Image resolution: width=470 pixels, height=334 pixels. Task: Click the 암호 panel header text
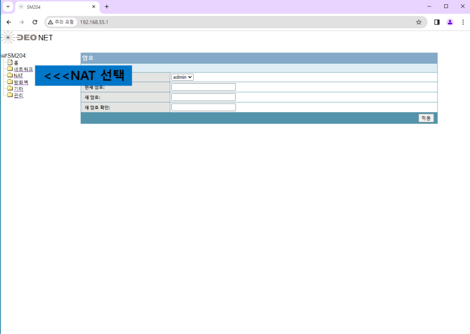[88, 58]
